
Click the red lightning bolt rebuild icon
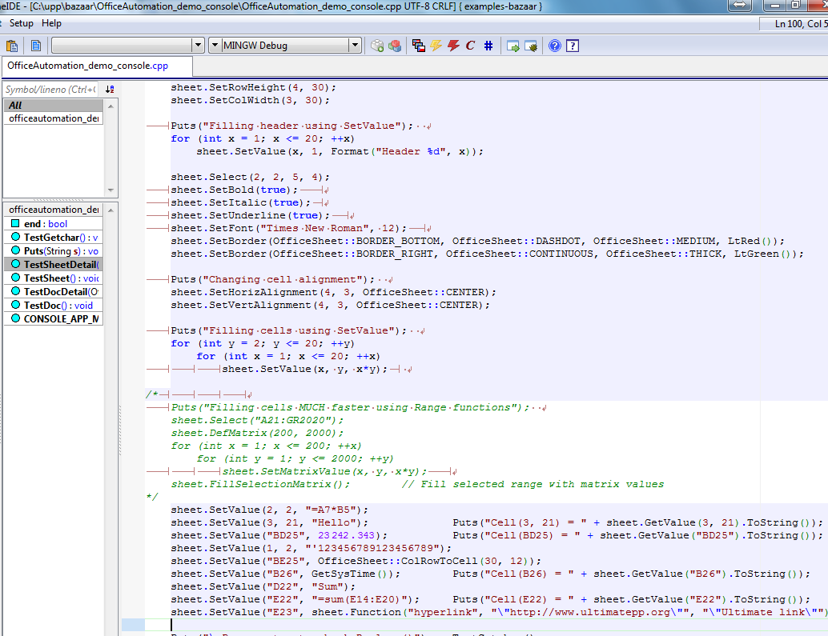[453, 46]
